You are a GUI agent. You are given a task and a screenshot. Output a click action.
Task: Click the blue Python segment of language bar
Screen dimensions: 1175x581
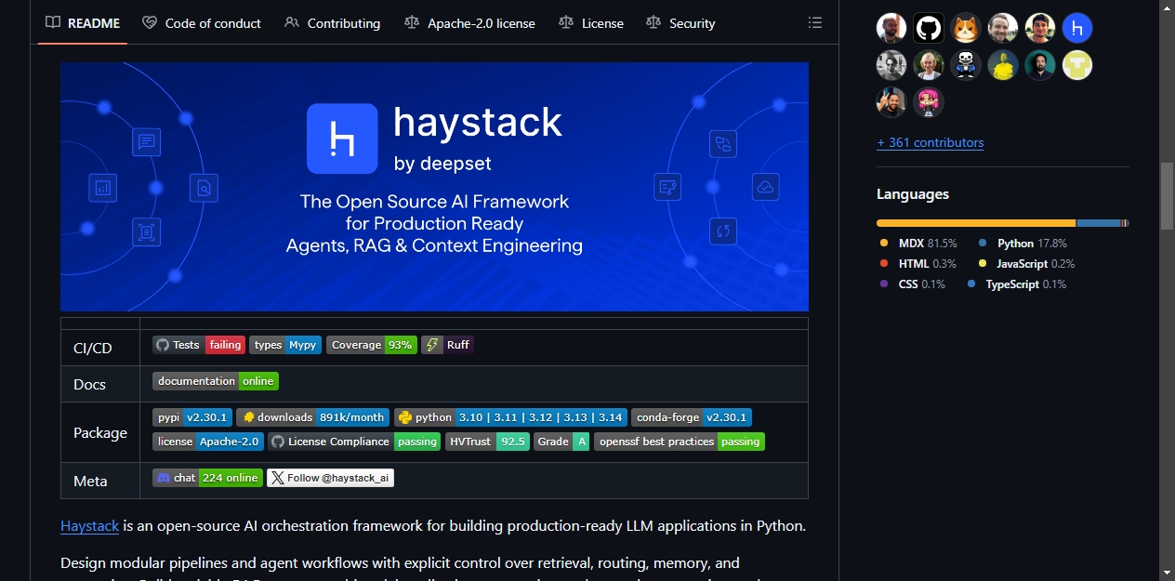pos(1099,223)
